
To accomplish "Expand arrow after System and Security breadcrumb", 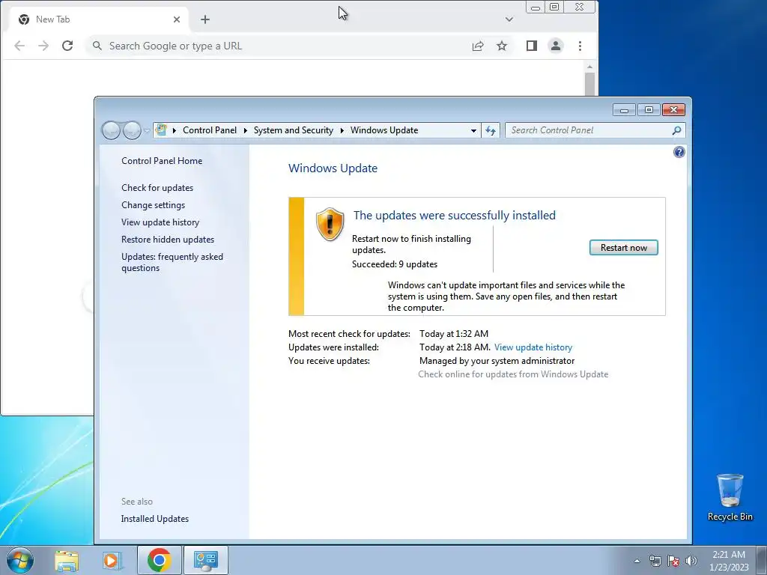I will click(x=342, y=130).
